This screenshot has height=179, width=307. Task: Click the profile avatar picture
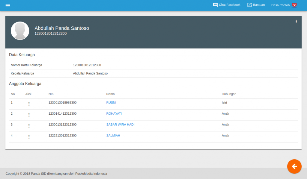tap(20, 31)
